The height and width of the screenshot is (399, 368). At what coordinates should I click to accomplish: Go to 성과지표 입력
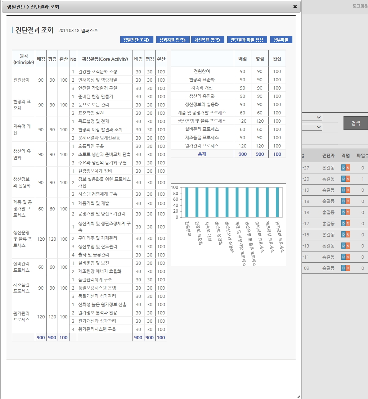click(x=172, y=40)
